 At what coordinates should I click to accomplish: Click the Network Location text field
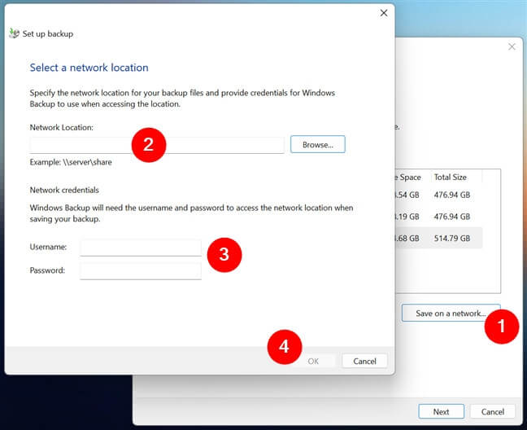click(x=157, y=145)
